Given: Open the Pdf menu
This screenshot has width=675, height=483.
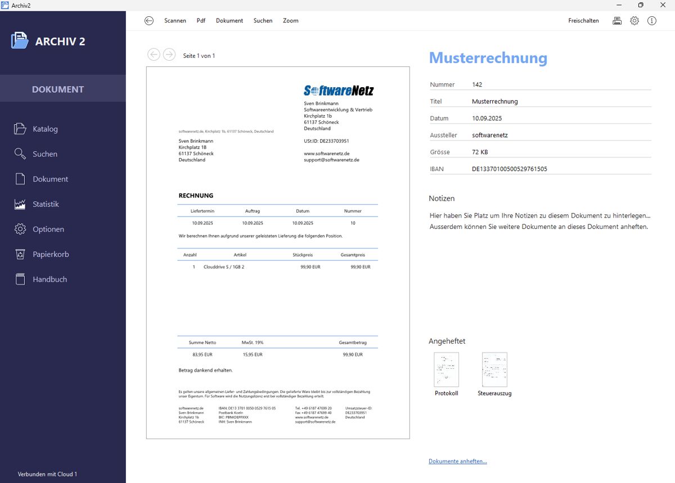Looking at the screenshot, I should [x=201, y=21].
